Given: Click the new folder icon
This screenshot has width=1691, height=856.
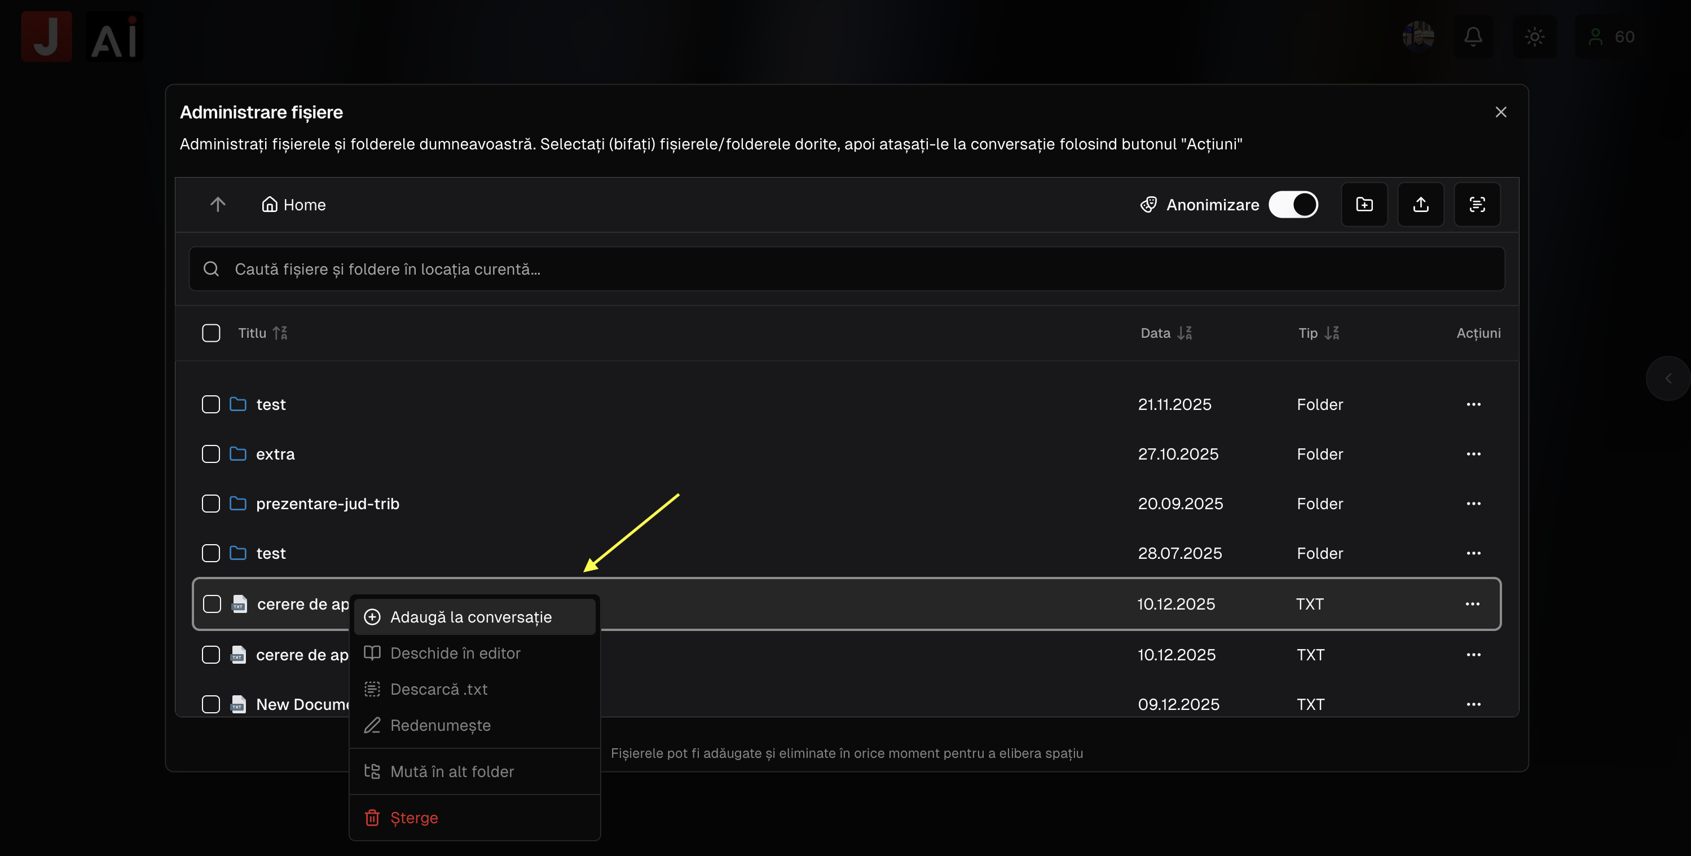Looking at the screenshot, I should coord(1364,205).
